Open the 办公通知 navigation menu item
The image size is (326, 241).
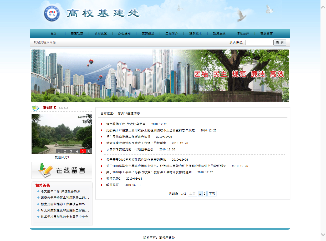(x=124, y=33)
